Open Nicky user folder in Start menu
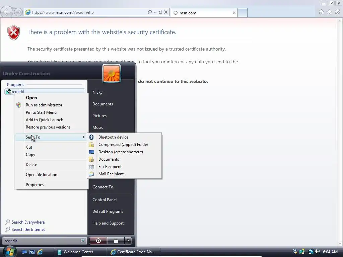Image resolution: width=343 pixels, height=257 pixels. click(111, 92)
